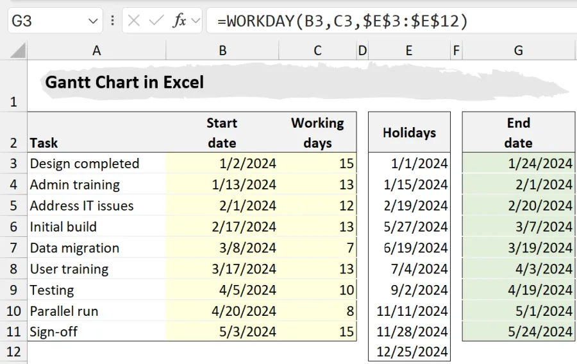577x364 pixels.
Task: Click the Enter checkmark icon in formula bar
Action: tap(156, 21)
